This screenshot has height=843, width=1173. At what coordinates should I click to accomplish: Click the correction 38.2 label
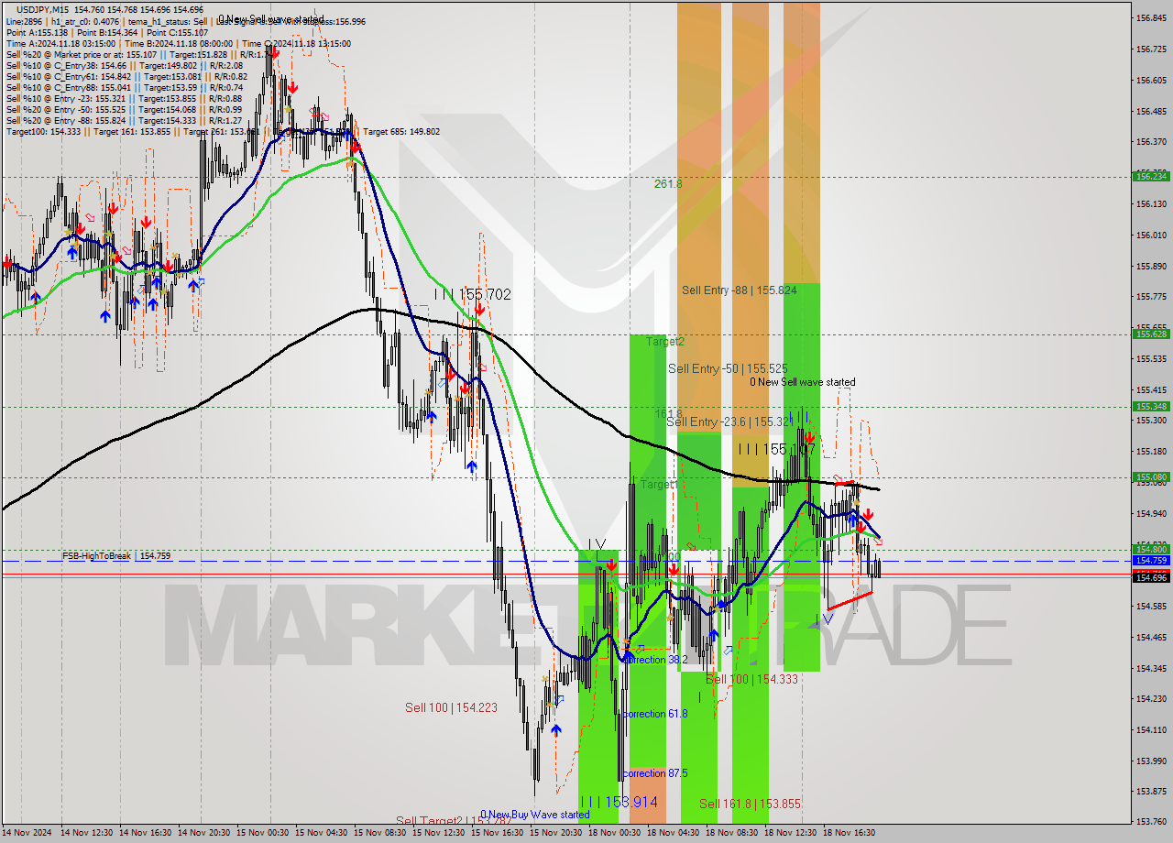[655, 660]
